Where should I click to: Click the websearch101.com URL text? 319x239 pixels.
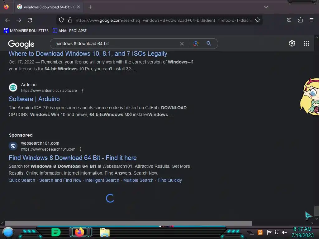click(48, 149)
